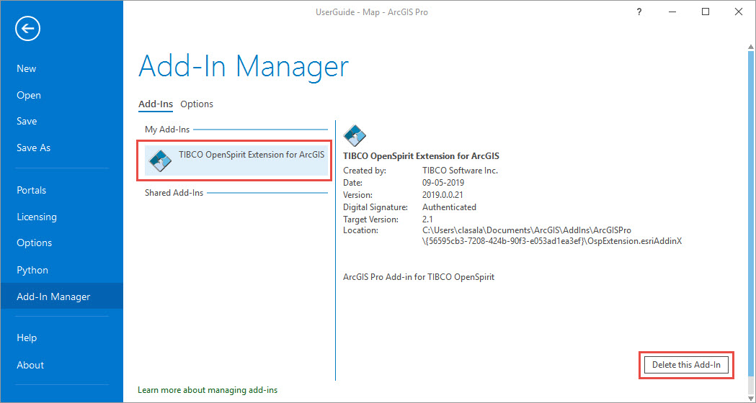Click the large TIBCO add-in details icon
This screenshot has height=403, width=756.
(355, 135)
